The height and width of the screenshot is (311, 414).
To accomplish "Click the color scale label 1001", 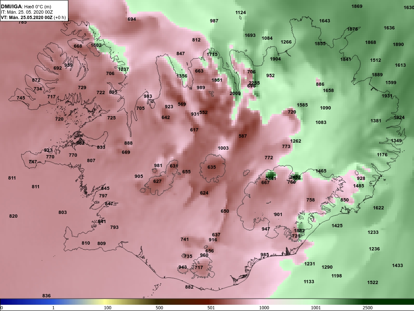I will click(316, 308).
